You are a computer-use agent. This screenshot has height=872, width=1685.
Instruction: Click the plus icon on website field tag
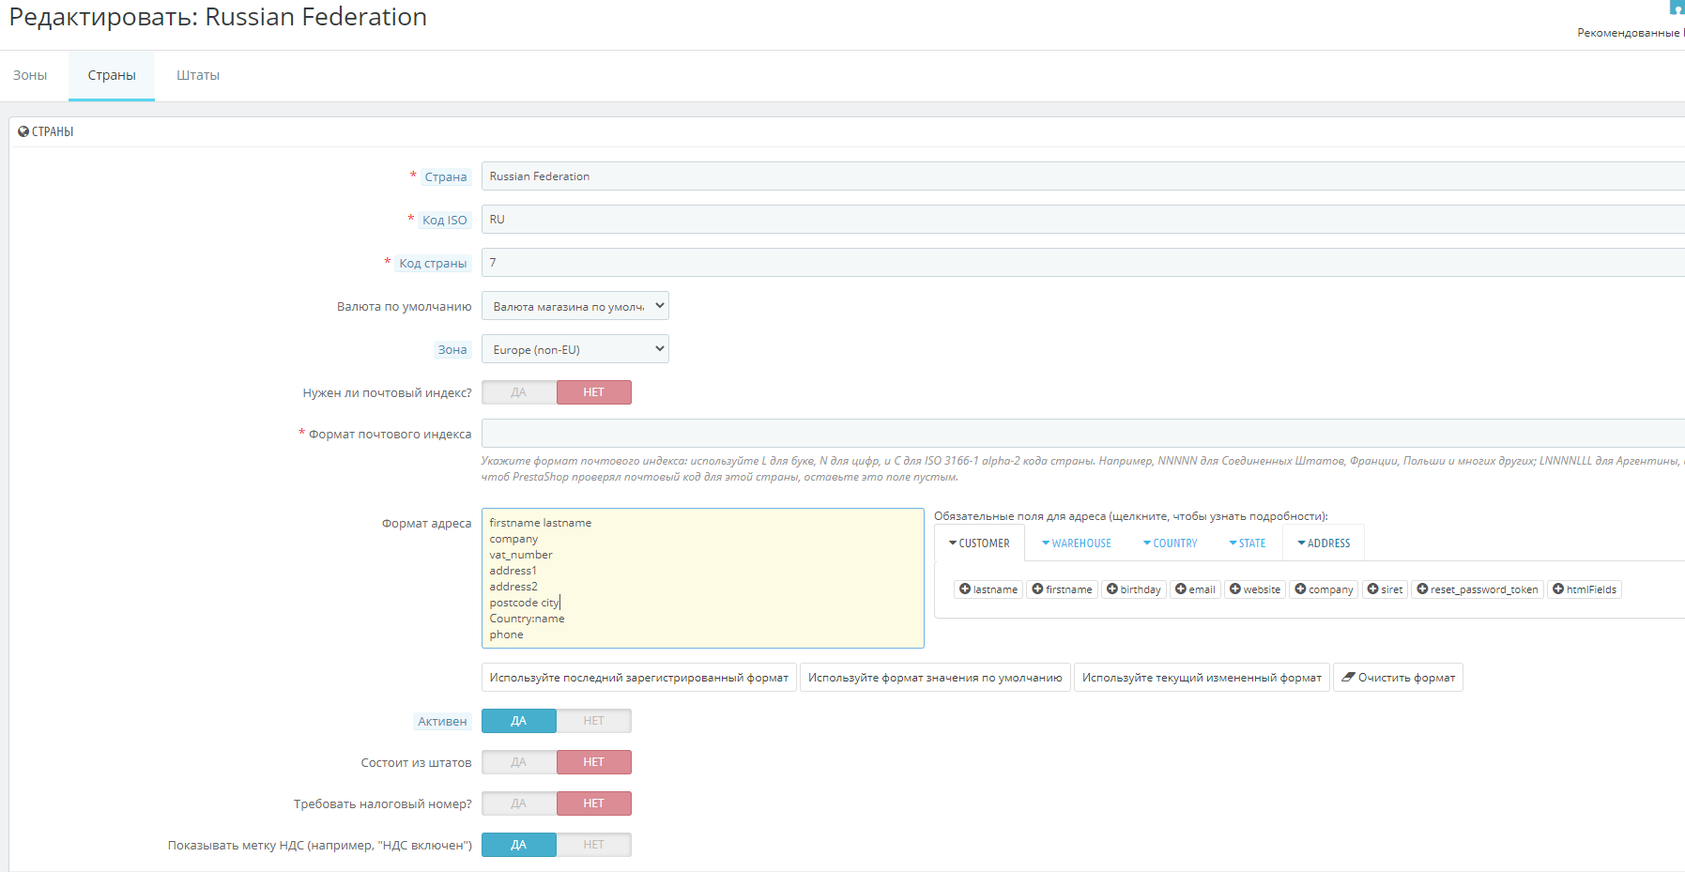(1235, 589)
